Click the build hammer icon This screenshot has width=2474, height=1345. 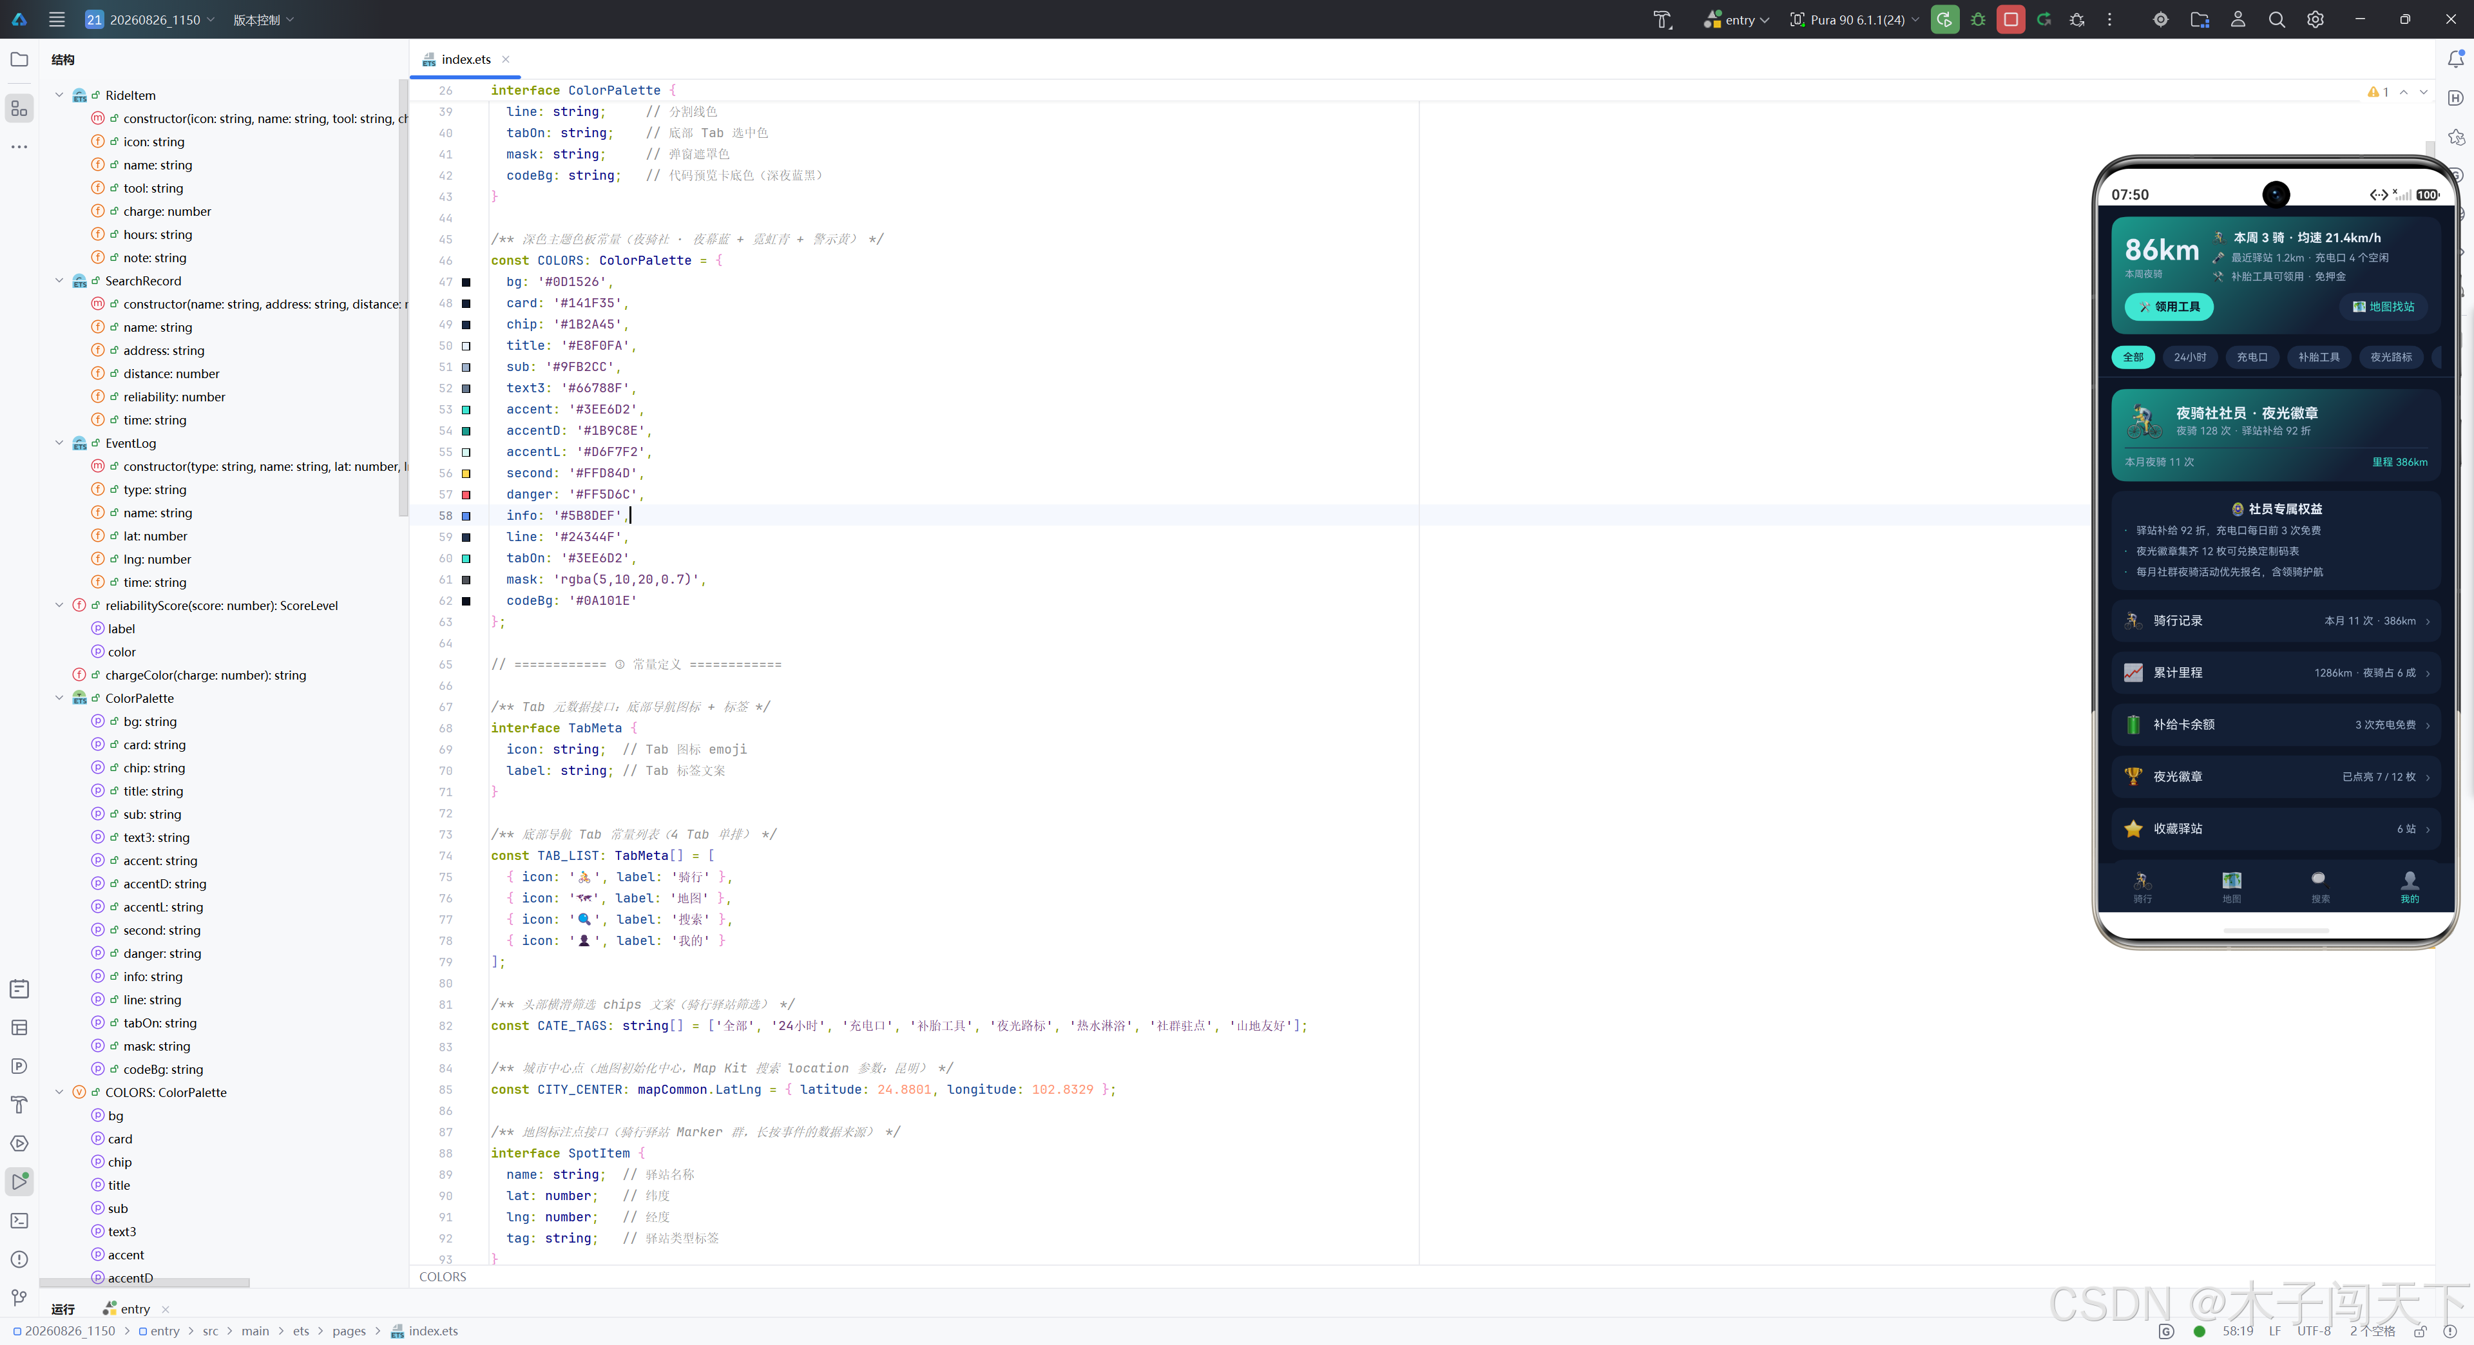coord(1662,19)
